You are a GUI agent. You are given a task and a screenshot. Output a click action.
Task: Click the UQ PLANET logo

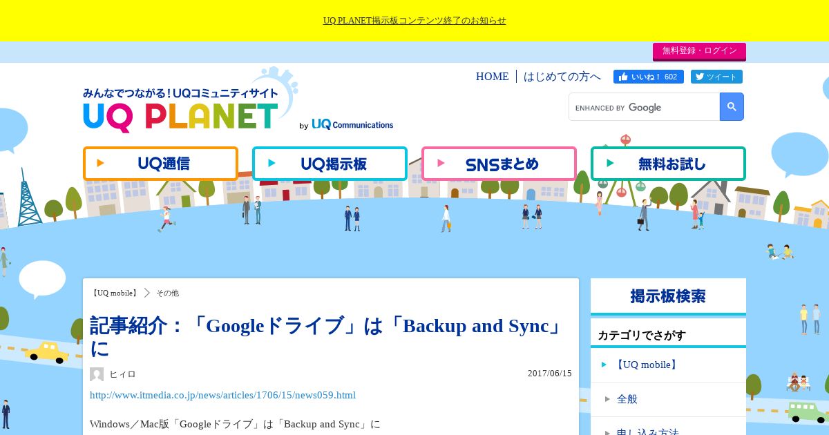[x=181, y=110]
